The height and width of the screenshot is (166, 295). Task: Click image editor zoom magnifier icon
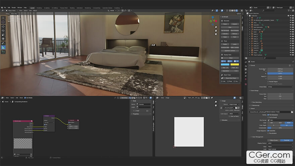click(x=216, y=102)
